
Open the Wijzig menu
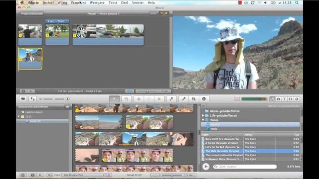[x=62, y=2]
